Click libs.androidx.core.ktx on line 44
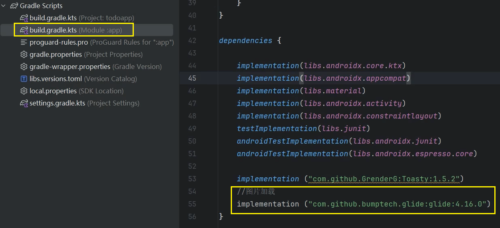 click(353, 66)
